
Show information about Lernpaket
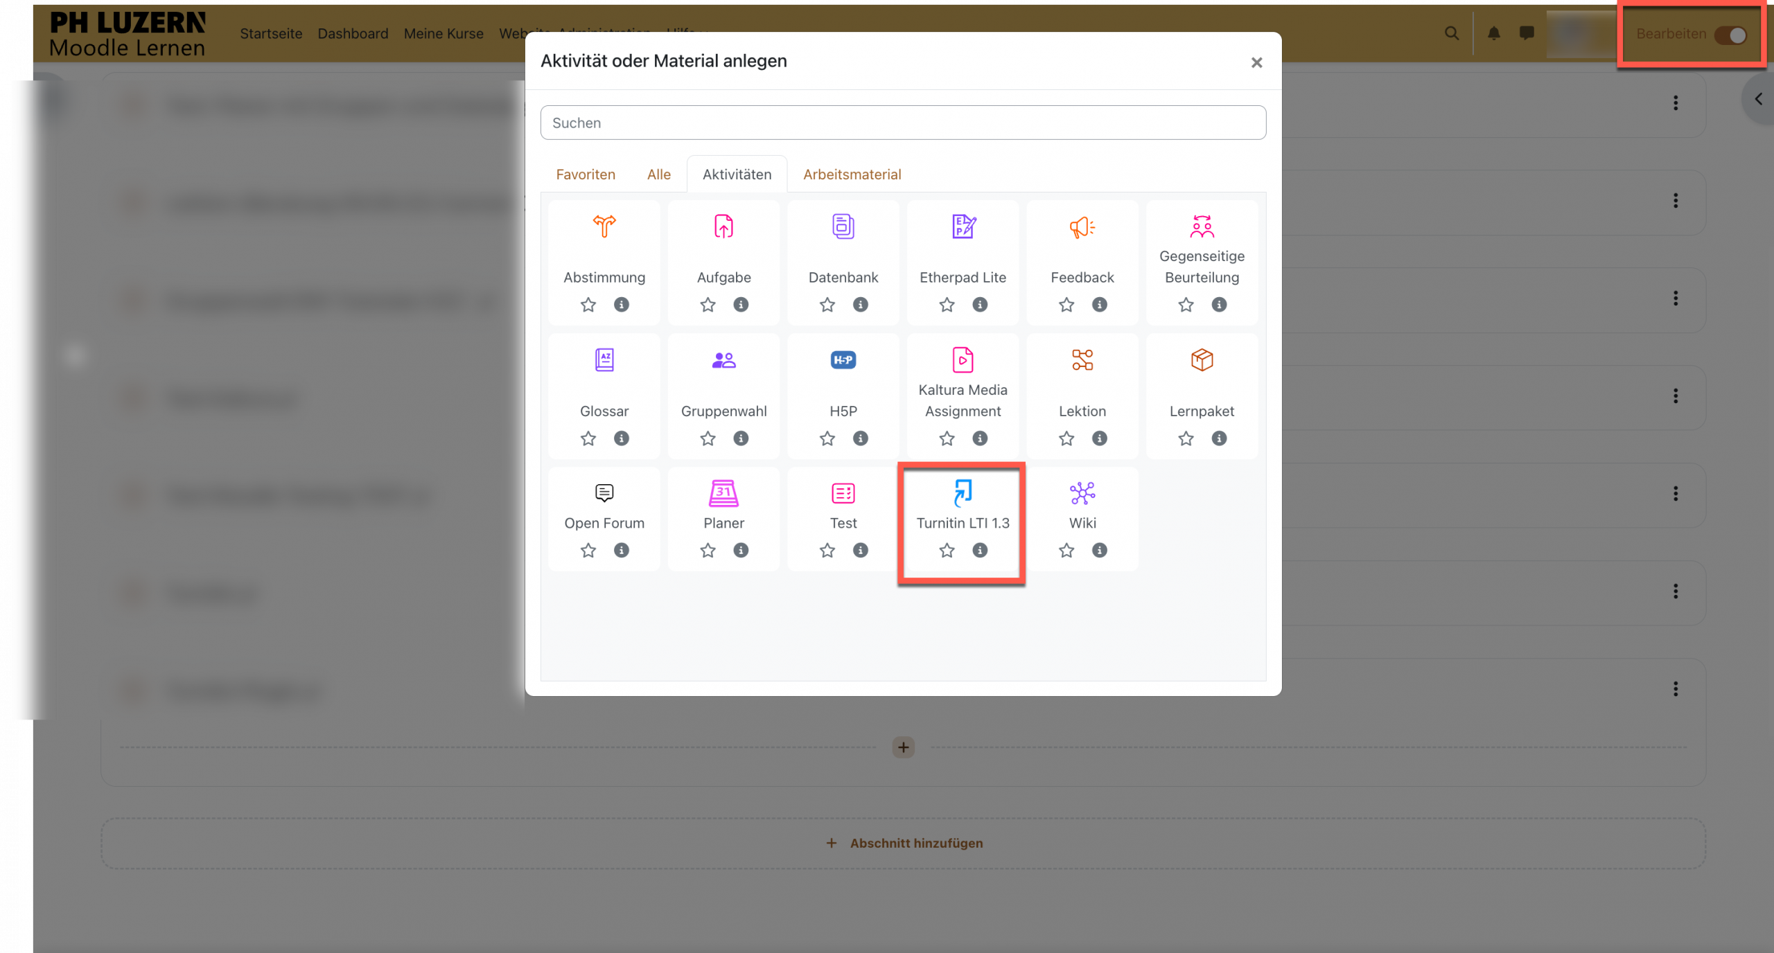1219,438
